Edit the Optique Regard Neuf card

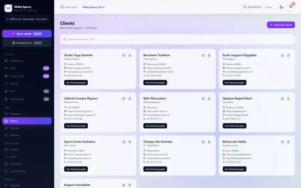pos(283,99)
